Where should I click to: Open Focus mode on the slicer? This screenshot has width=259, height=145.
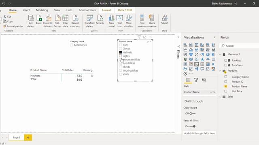click(x=145, y=37)
